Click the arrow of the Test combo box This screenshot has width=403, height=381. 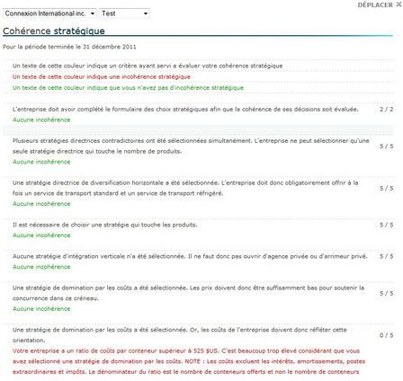pos(146,13)
